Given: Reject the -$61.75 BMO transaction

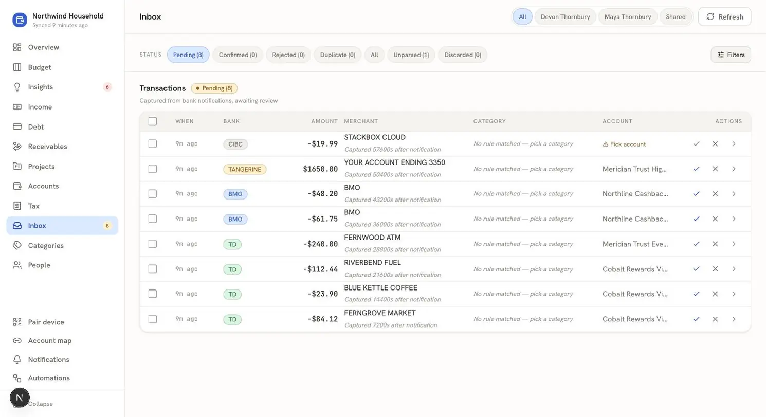Looking at the screenshot, I should click(x=715, y=219).
